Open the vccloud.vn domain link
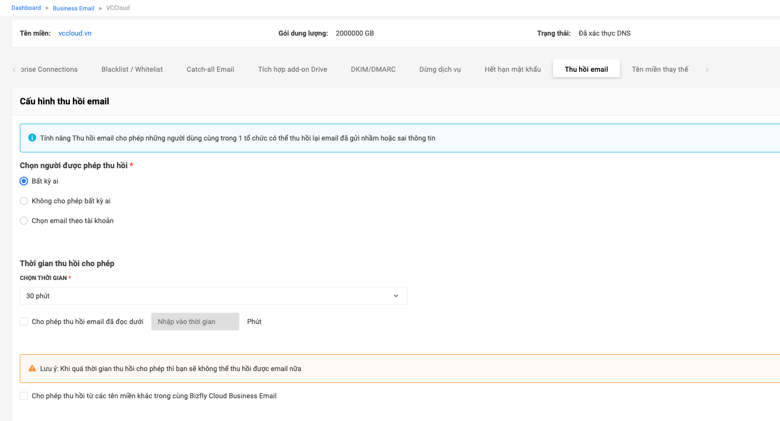Viewport: 780px width, 421px height. [x=75, y=33]
